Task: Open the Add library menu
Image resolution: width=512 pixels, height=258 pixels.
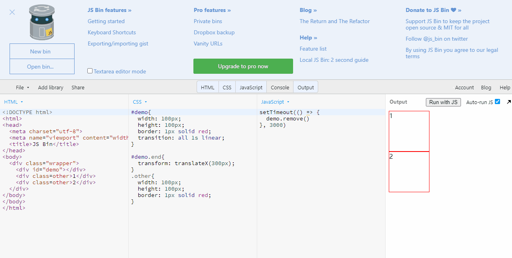Action: 51,87
